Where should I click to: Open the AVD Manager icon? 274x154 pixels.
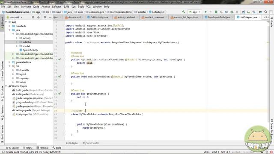pyautogui.click(x=248, y=12)
